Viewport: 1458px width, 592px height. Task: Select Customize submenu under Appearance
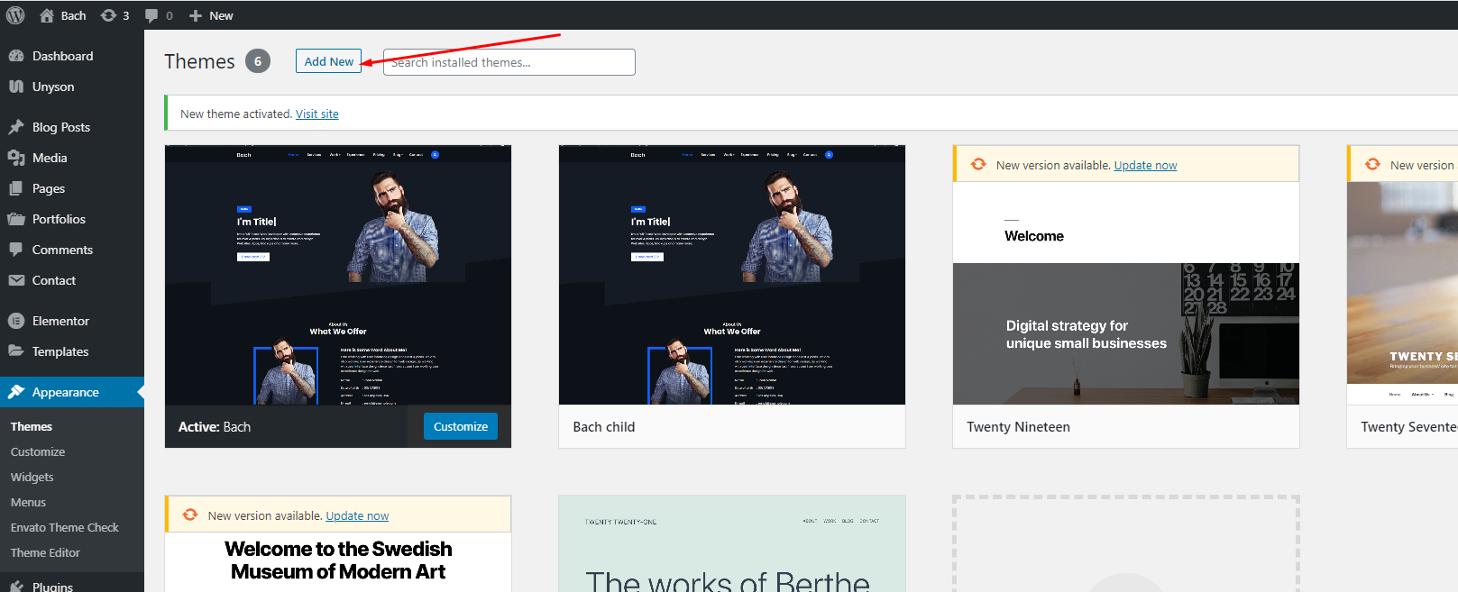pos(38,451)
